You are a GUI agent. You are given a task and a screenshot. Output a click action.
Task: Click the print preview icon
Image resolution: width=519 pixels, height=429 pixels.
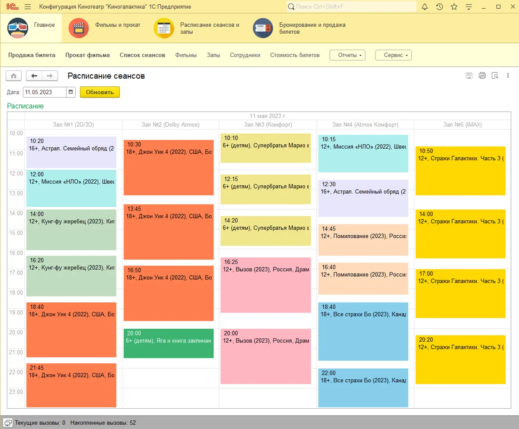pyautogui.click(x=495, y=76)
